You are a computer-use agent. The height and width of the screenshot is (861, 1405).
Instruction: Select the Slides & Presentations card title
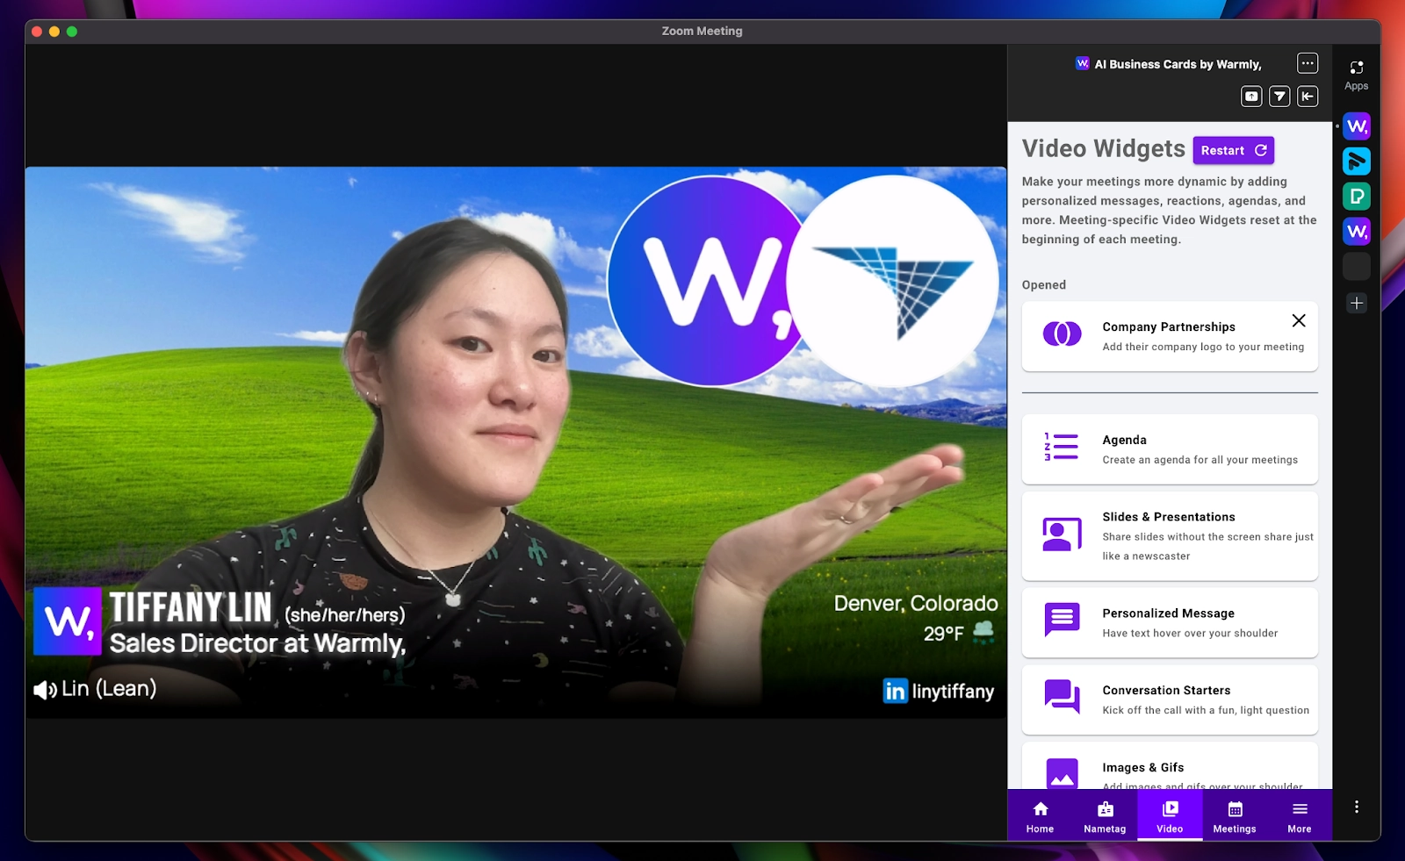1169,517
